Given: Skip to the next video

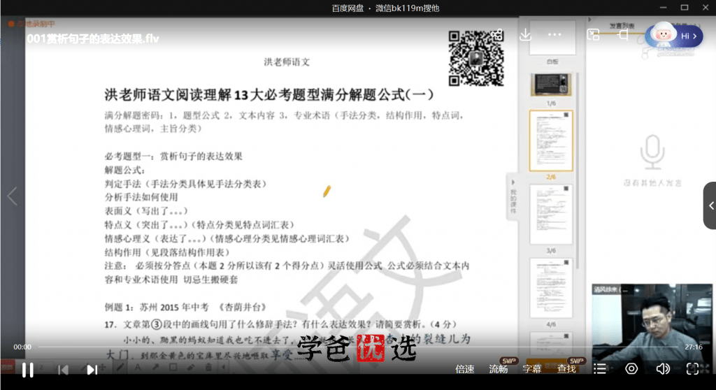Looking at the screenshot, I should pos(92,370).
